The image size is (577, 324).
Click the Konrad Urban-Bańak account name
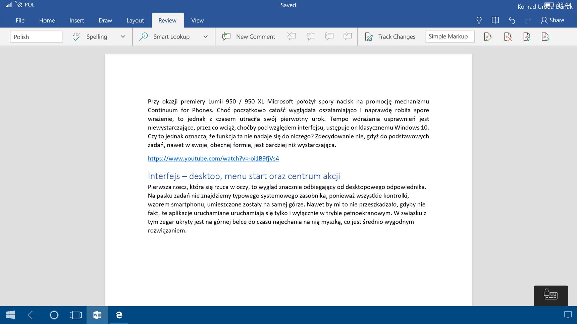pyautogui.click(x=545, y=6)
